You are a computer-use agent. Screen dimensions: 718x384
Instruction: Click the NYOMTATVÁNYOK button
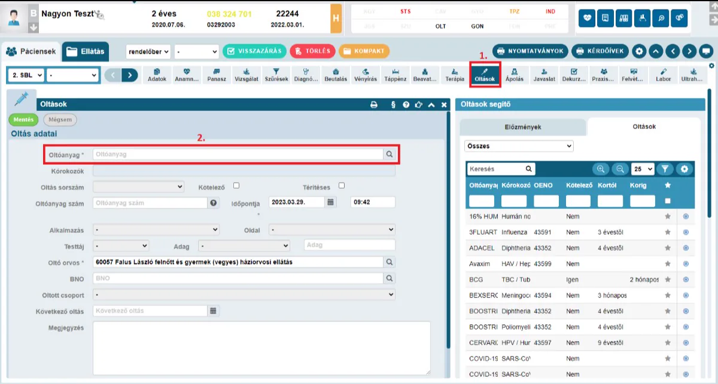coord(530,51)
